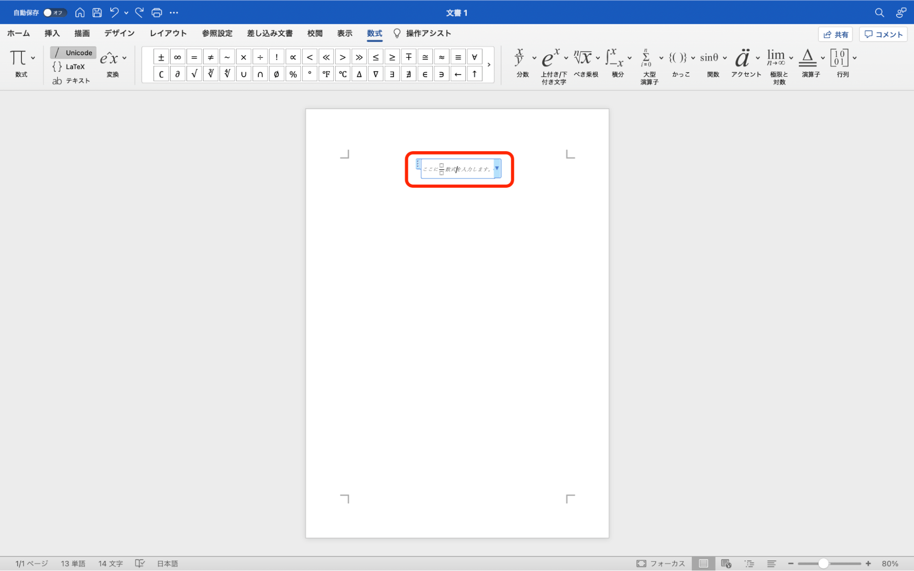Insert the up arrow ↑ symbol
Screen dimensions: 914x571
tap(474, 74)
